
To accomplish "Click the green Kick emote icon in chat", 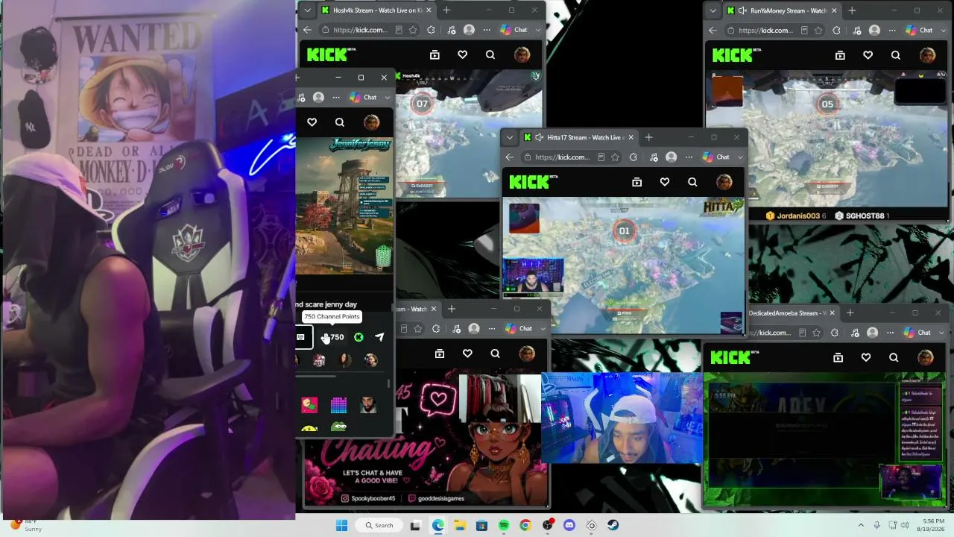I will coord(358,337).
